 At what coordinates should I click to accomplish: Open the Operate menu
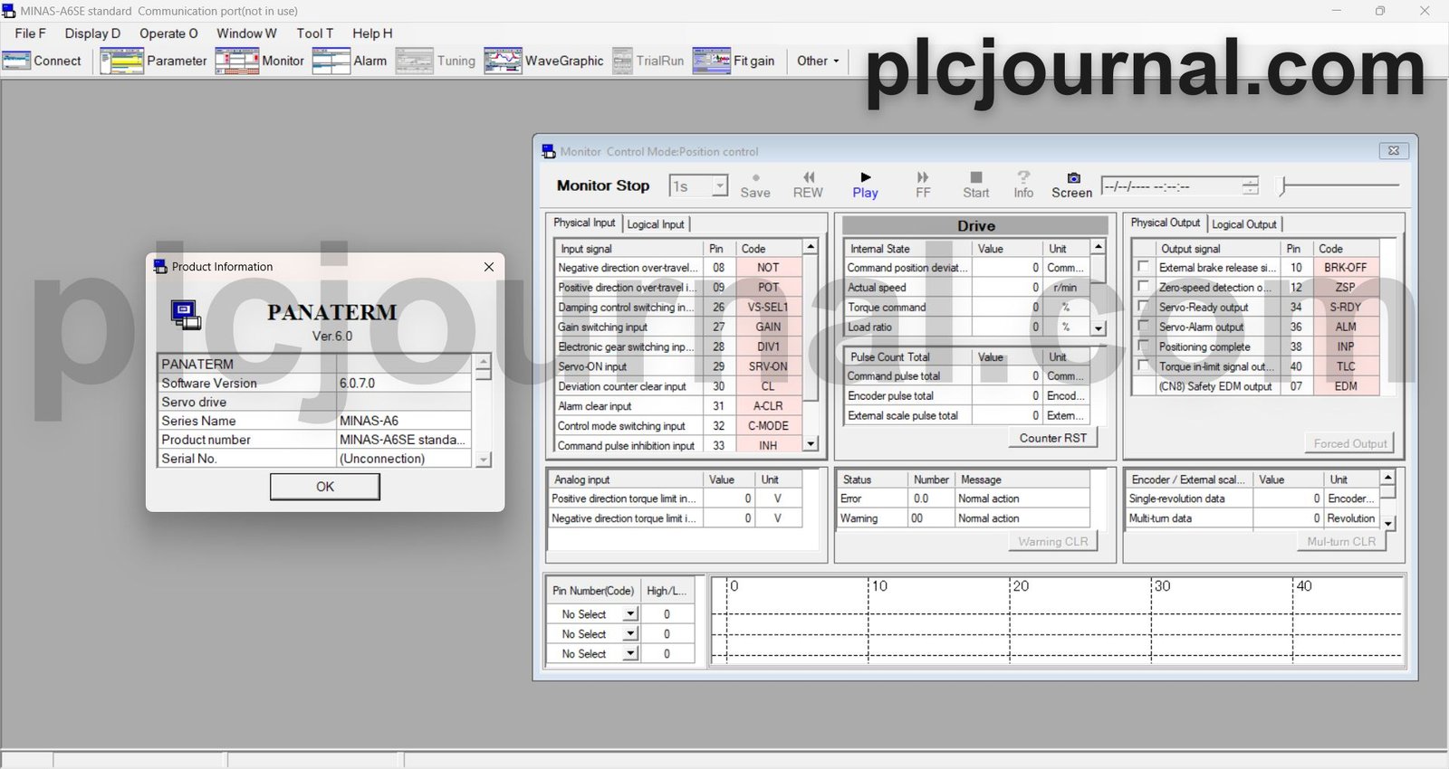(x=168, y=33)
